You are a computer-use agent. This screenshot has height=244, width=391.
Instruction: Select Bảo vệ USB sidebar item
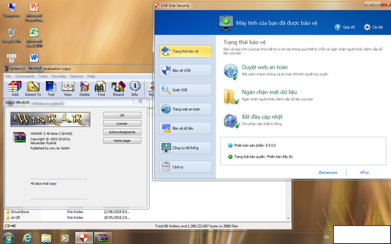(x=185, y=71)
